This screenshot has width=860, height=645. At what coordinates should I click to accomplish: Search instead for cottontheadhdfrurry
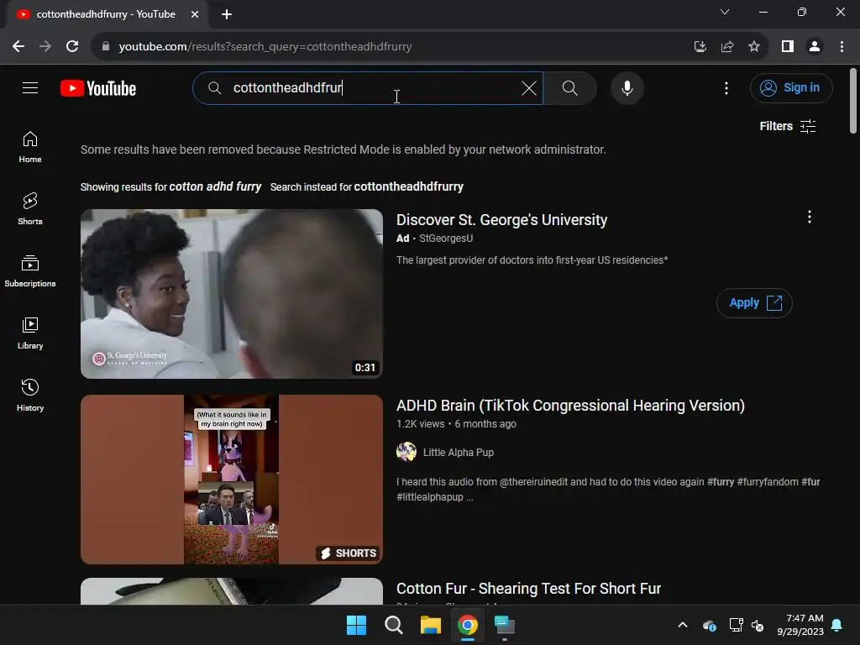click(x=409, y=186)
